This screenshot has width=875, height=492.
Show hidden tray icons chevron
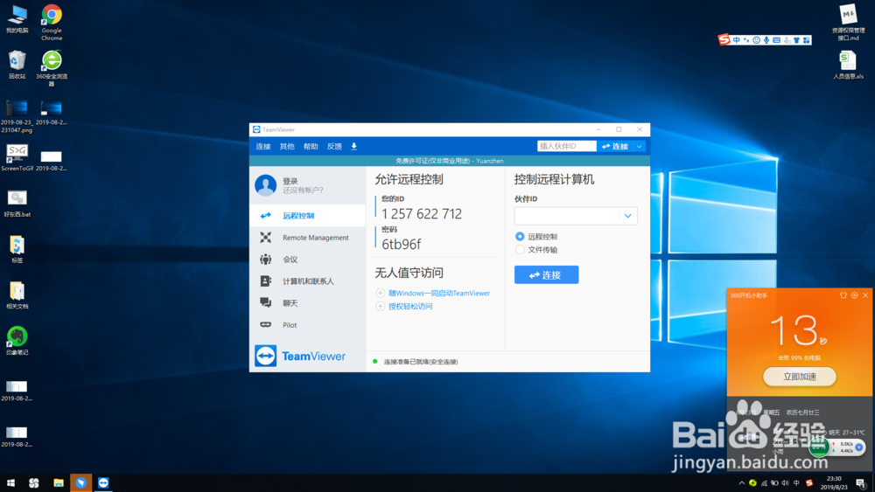(742, 483)
